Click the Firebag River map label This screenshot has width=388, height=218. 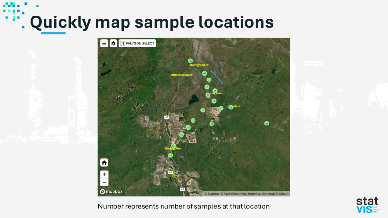(x=214, y=93)
